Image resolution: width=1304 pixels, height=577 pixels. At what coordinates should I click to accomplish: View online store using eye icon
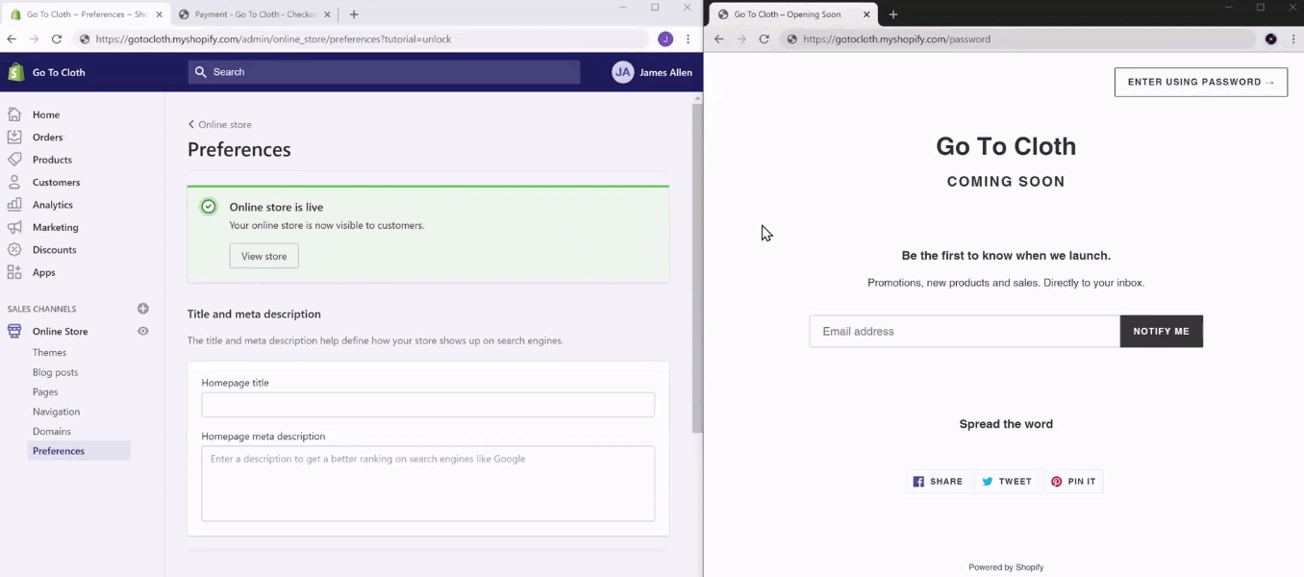(143, 331)
